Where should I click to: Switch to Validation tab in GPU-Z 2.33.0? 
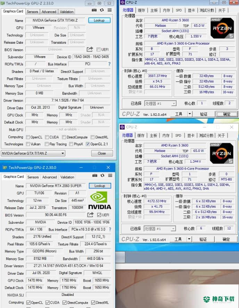pos(66,11)
